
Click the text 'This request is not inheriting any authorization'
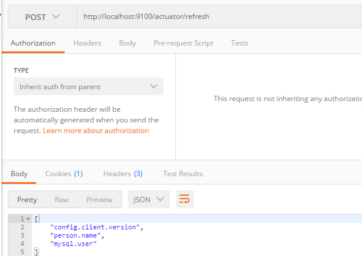[288, 99]
